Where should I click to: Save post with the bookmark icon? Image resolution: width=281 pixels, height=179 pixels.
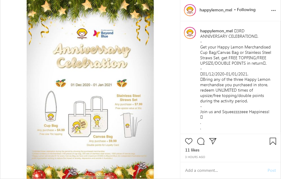pos(273,141)
